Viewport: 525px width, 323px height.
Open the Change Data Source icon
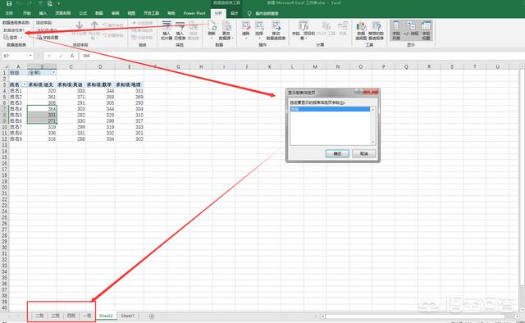[x=226, y=30]
